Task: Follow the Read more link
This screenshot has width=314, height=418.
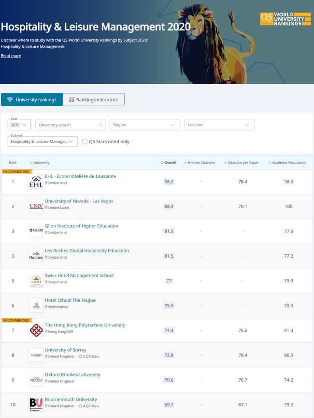Action: [x=11, y=56]
